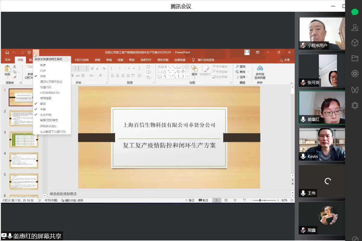Toggle 从头开始 option in customize menu

click(46, 114)
